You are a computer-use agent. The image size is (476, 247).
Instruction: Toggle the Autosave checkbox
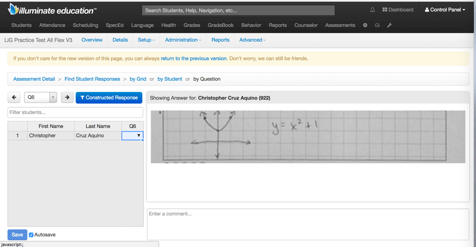31,235
